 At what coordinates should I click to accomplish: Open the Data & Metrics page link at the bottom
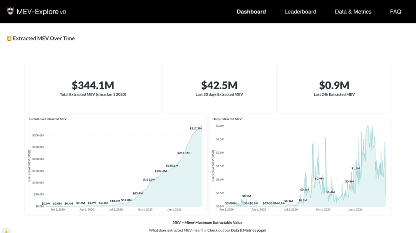pyautogui.click(x=248, y=230)
